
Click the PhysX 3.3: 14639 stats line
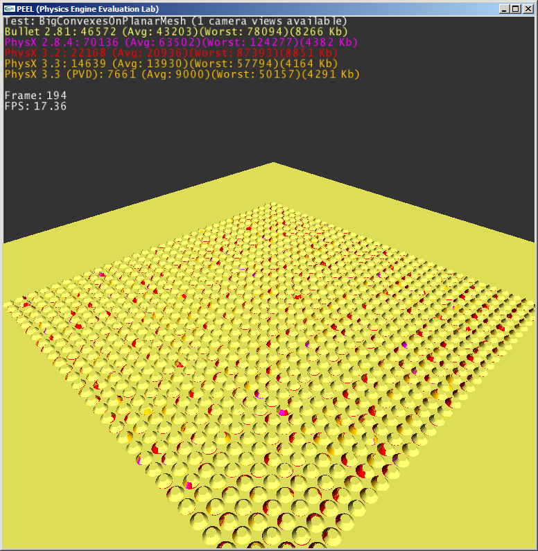click(x=171, y=64)
